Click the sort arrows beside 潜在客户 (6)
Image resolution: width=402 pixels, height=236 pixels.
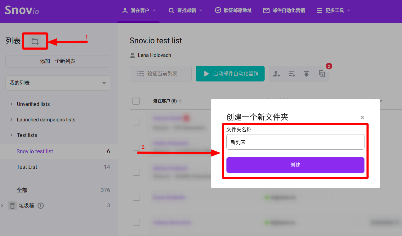pyautogui.click(x=180, y=101)
